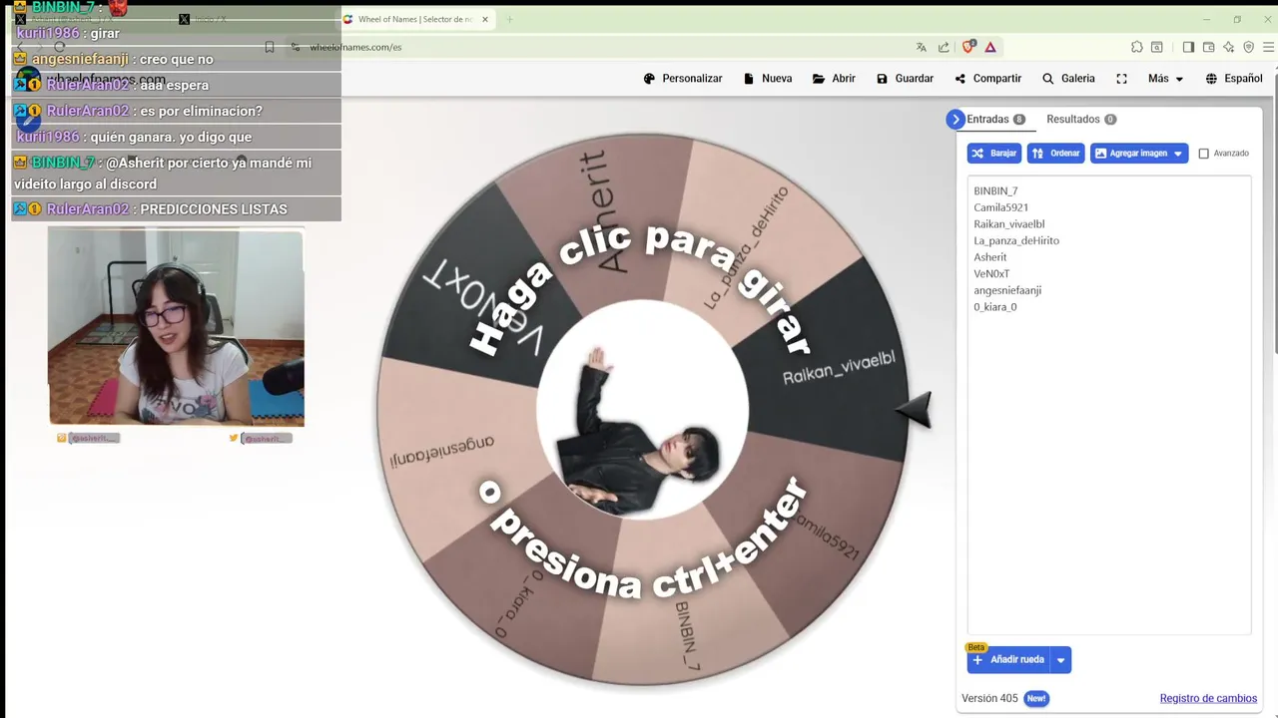Viewport: 1278px width, 718px height.
Task: Share the wheel with Compartir
Action: pyautogui.click(x=987, y=79)
